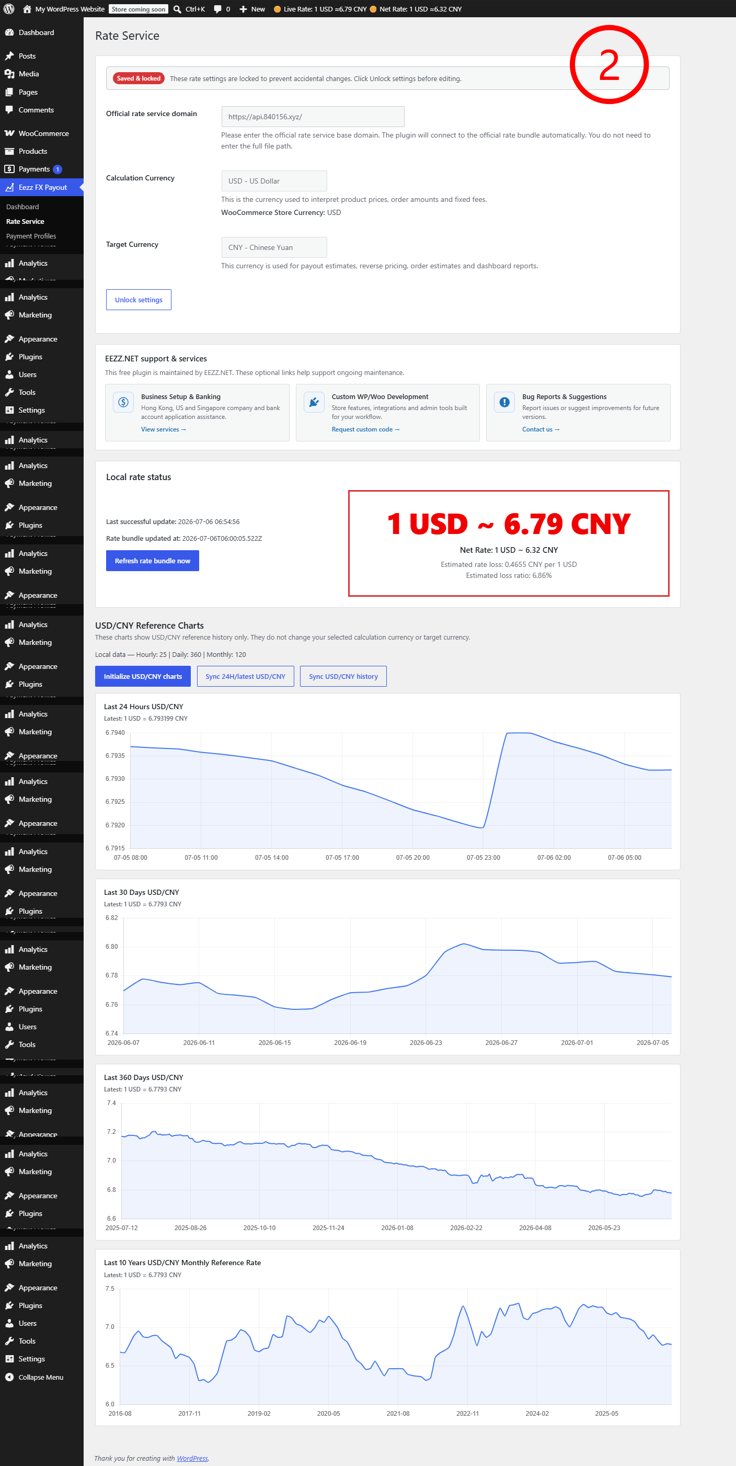The height and width of the screenshot is (1466, 736).
Task: Click the Estimated loss ratio: 6.86% text
Action: 509,575
